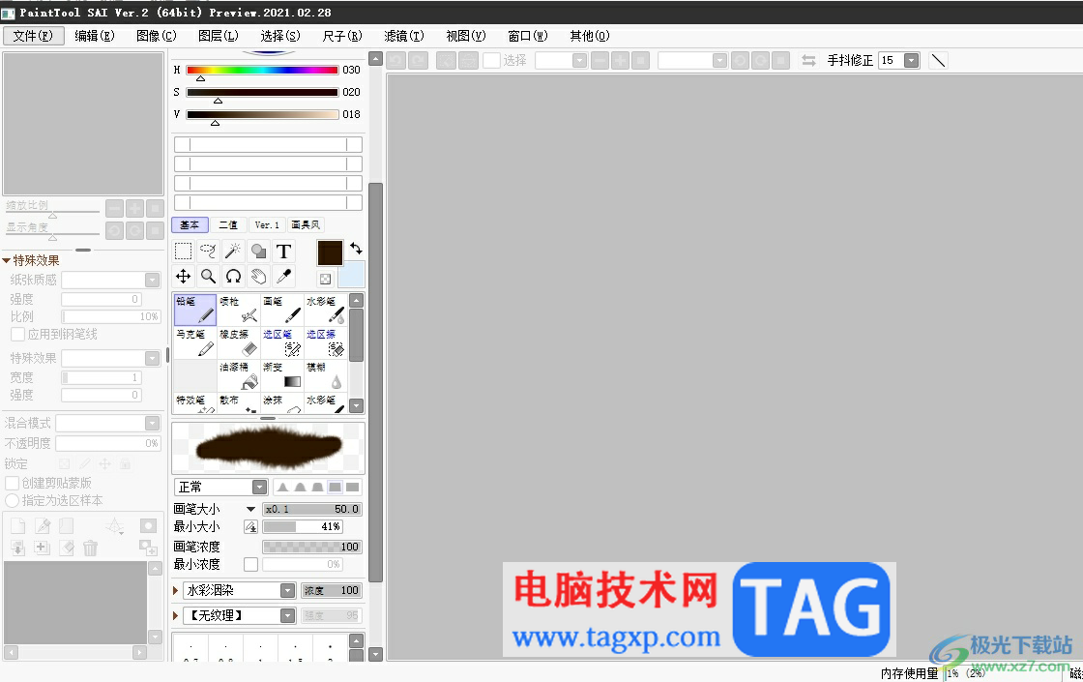Select the Magic Wand tool
Image resolution: width=1083 pixels, height=682 pixels.
click(233, 251)
